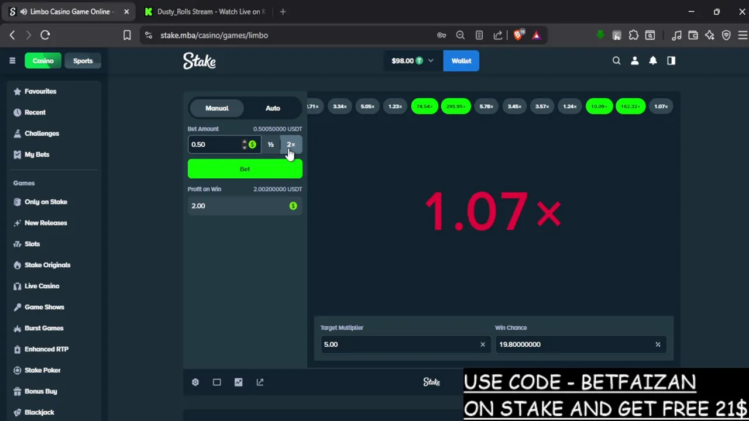Click the dollar currency icon in bet amount
The height and width of the screenshot is (421, 749).
252,144
